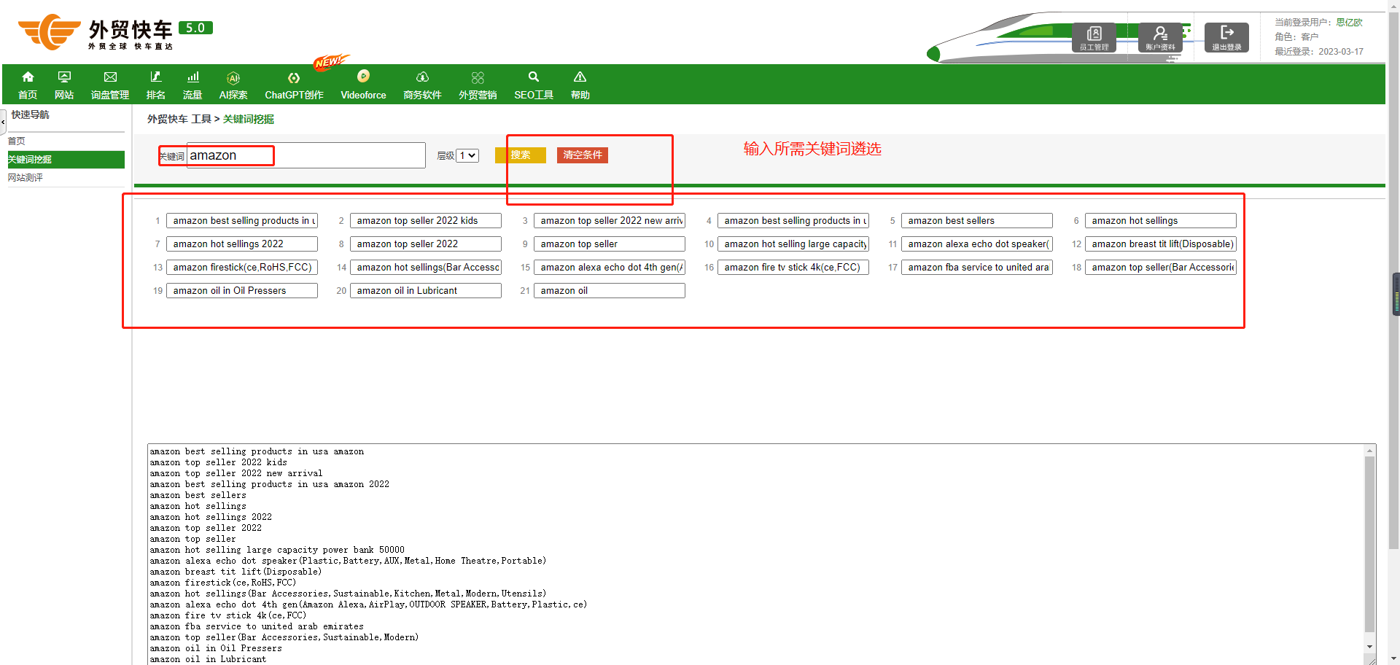Click the 退出登录 logout icon
This screenshot has height=665, width=1400.
1226,37
